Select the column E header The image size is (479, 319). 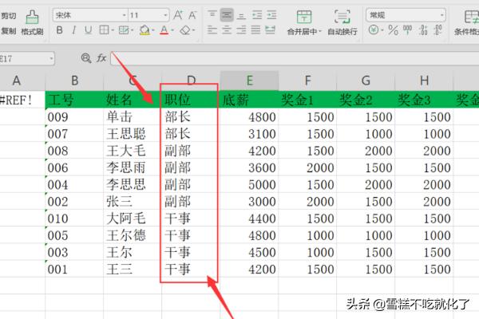pyautogui.click(x=250, y=81)
